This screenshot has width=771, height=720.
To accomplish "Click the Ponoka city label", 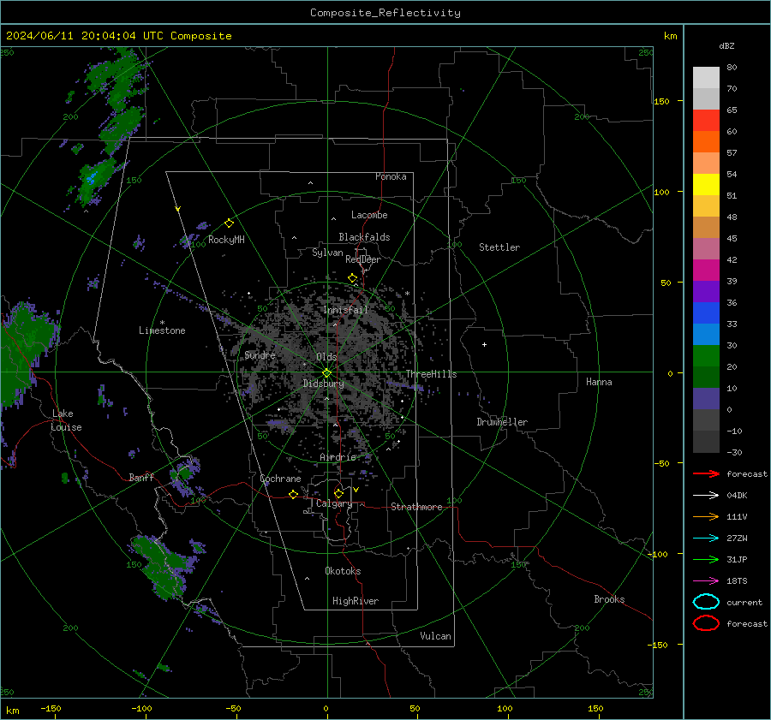I will coord(391,176).
